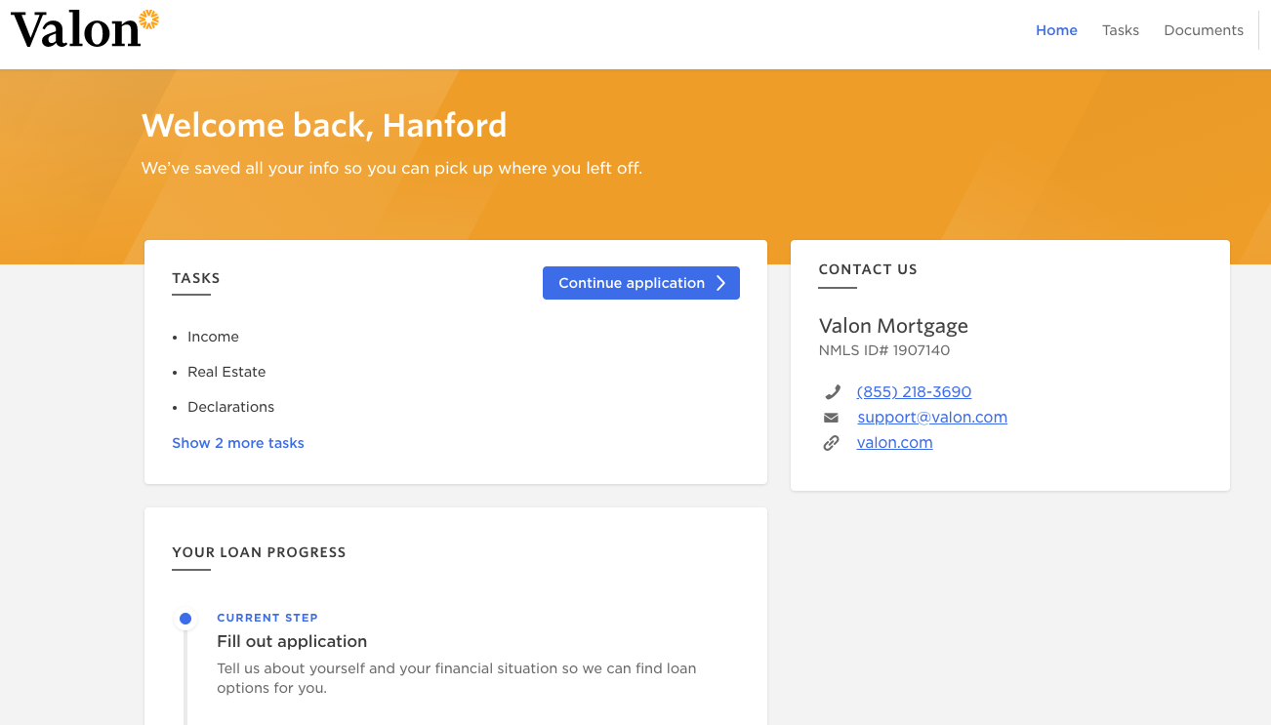Open the support@valon.com email link
The image size is (1271, 725).
pos(932,418)
